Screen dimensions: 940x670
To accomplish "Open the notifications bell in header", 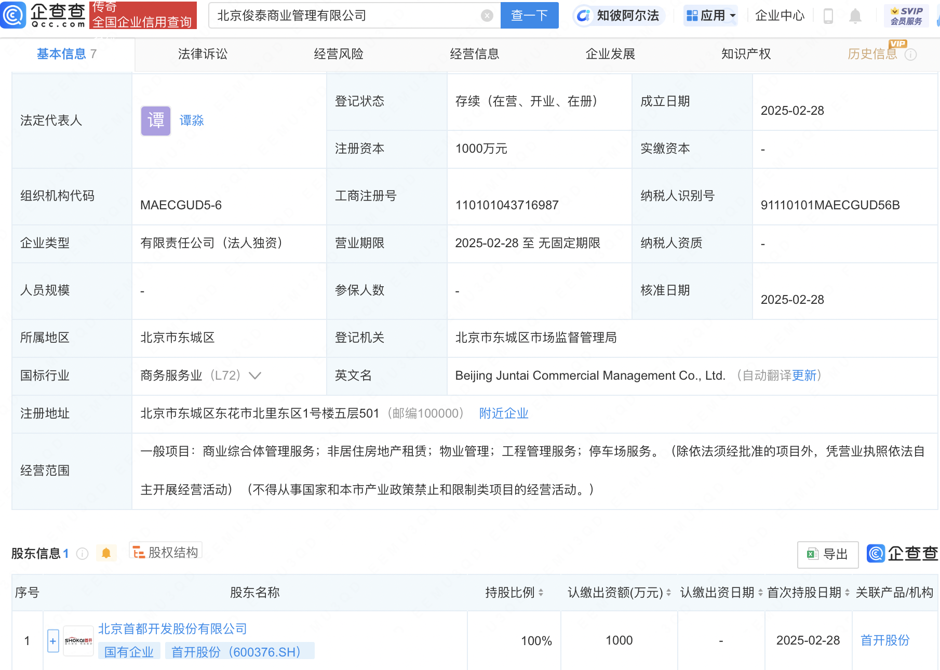I will (x=855, y=16).
